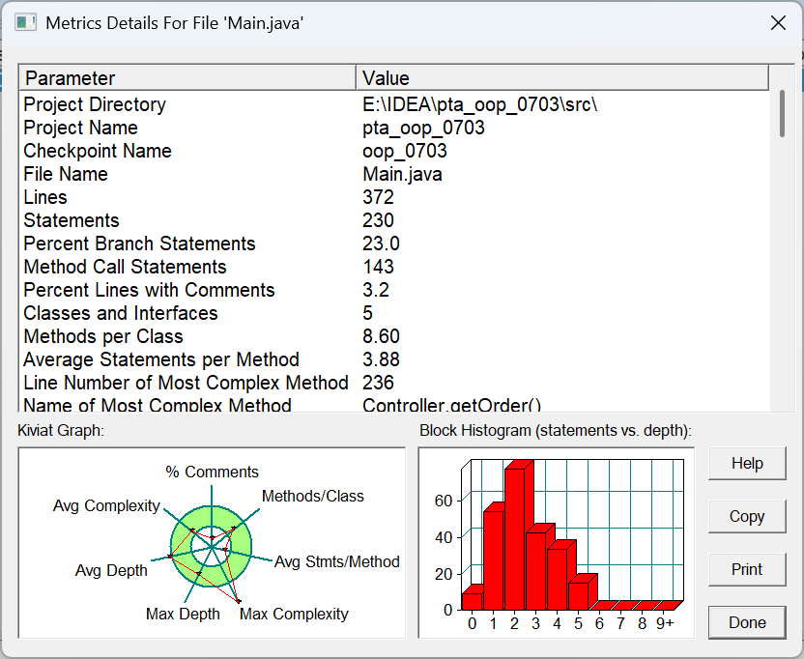Select the Checkpoint Name row label
Screen dimensions: 804x659
(98, 151)
